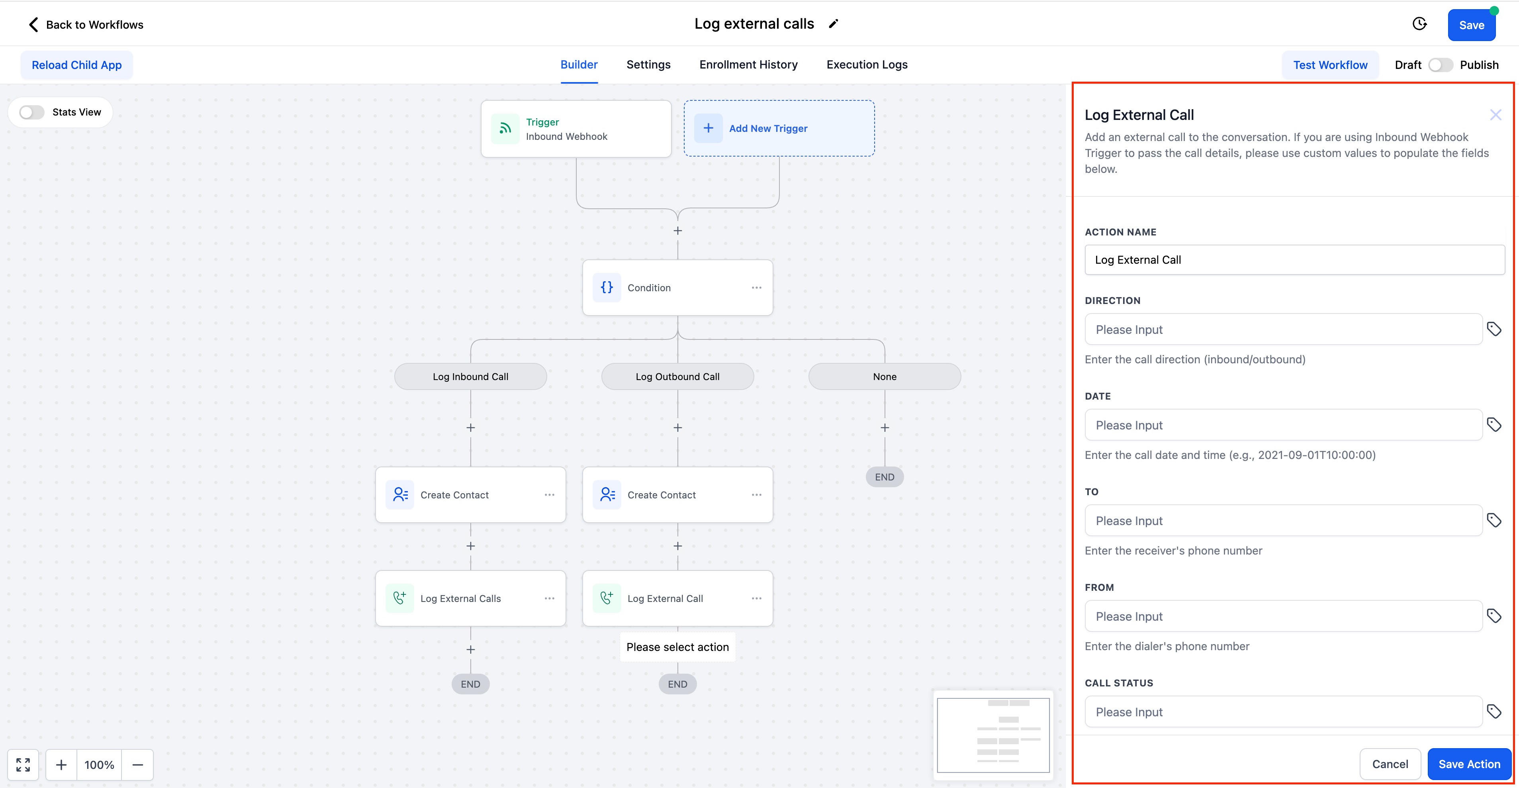
Task: Open the Condition node options menu
Action: [x=756, y=288]
